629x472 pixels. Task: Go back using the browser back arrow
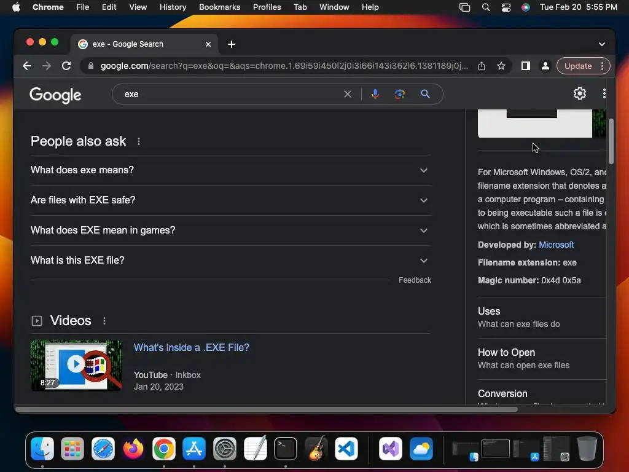tap(27, 66)
